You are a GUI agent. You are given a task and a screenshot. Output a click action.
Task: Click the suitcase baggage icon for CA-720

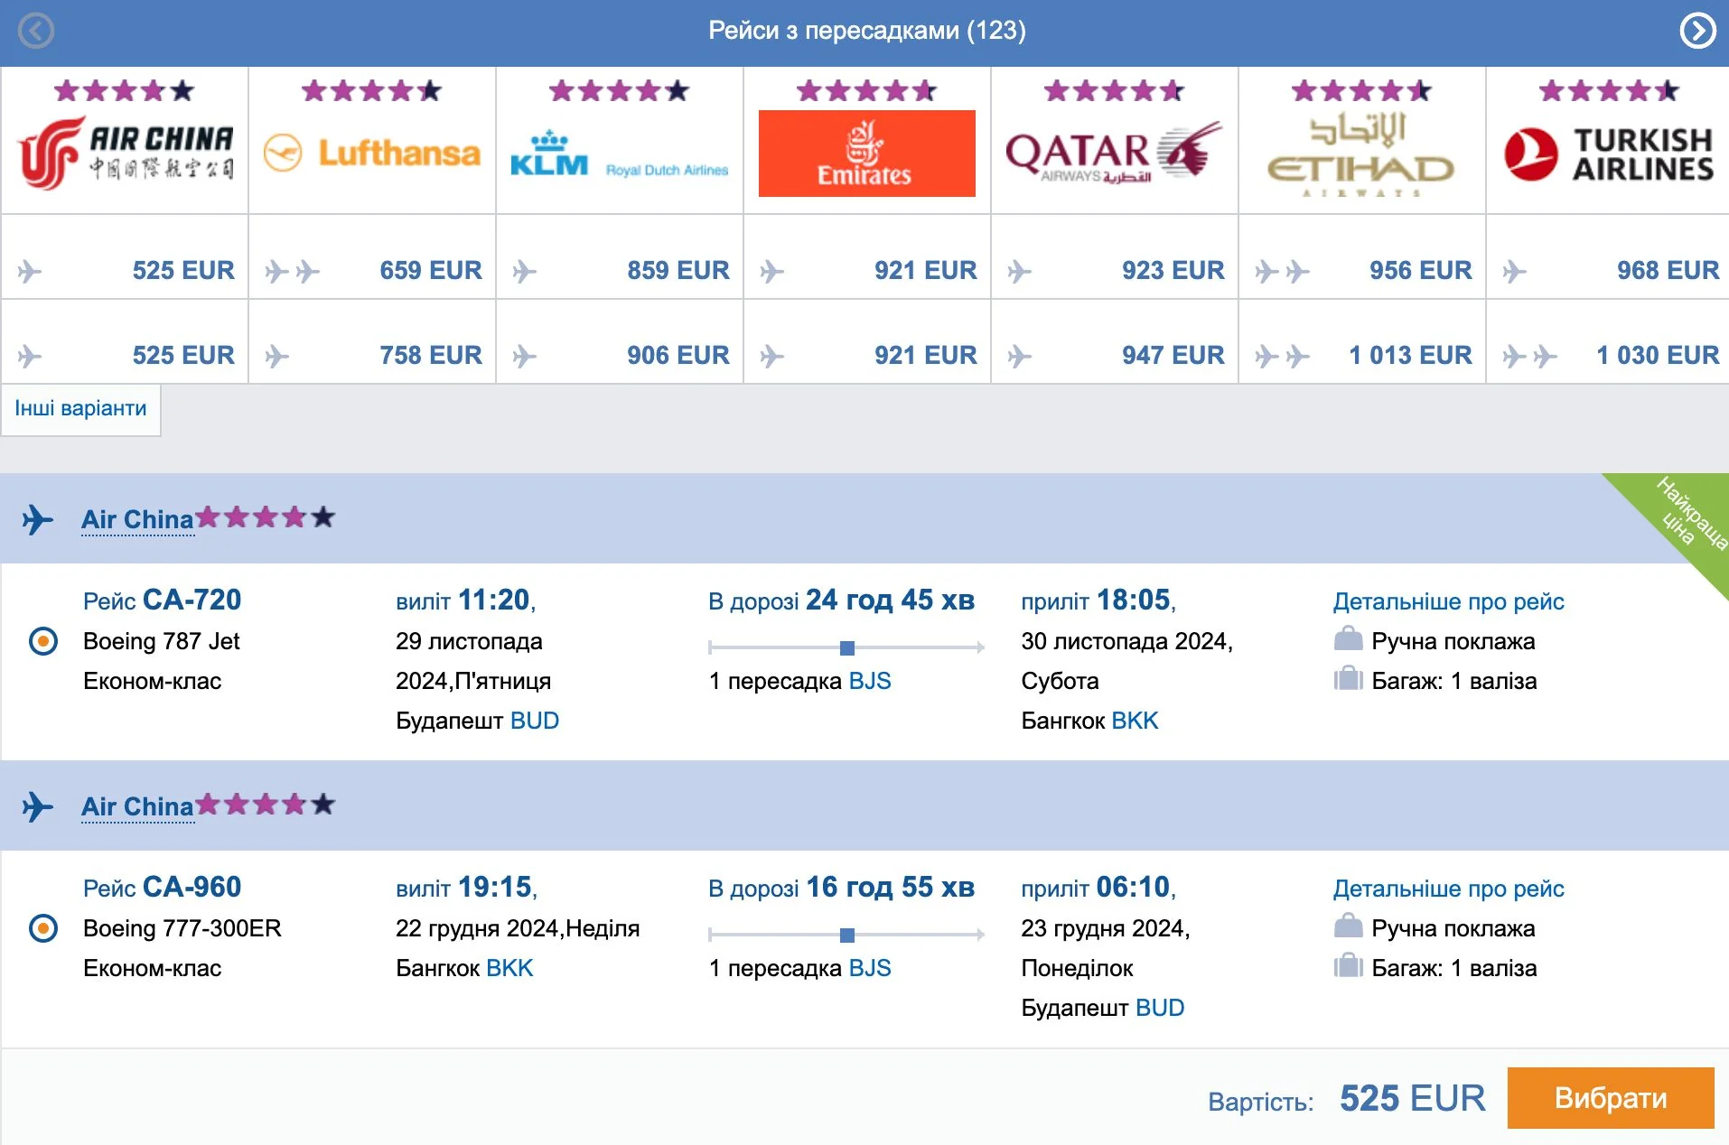(x=1348, y=678)
